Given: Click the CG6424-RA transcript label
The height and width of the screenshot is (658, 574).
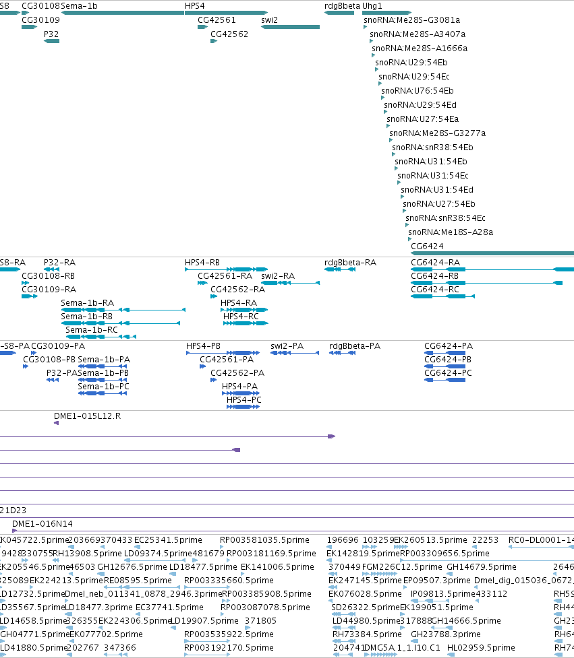Looking at the screenshot, I should pos(436,262).
